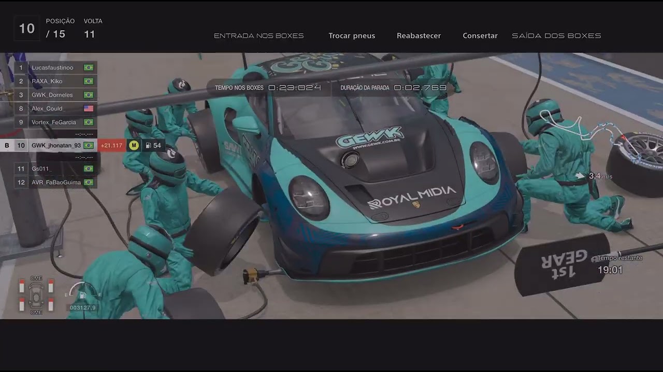Click the large position number 10
This screenshot has height=372, width=663.
26,29
